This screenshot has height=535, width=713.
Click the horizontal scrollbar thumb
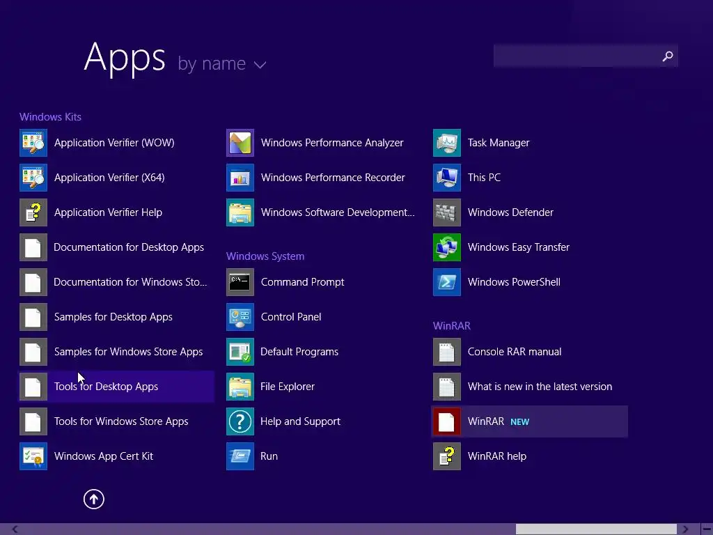[x=596, y=529]
